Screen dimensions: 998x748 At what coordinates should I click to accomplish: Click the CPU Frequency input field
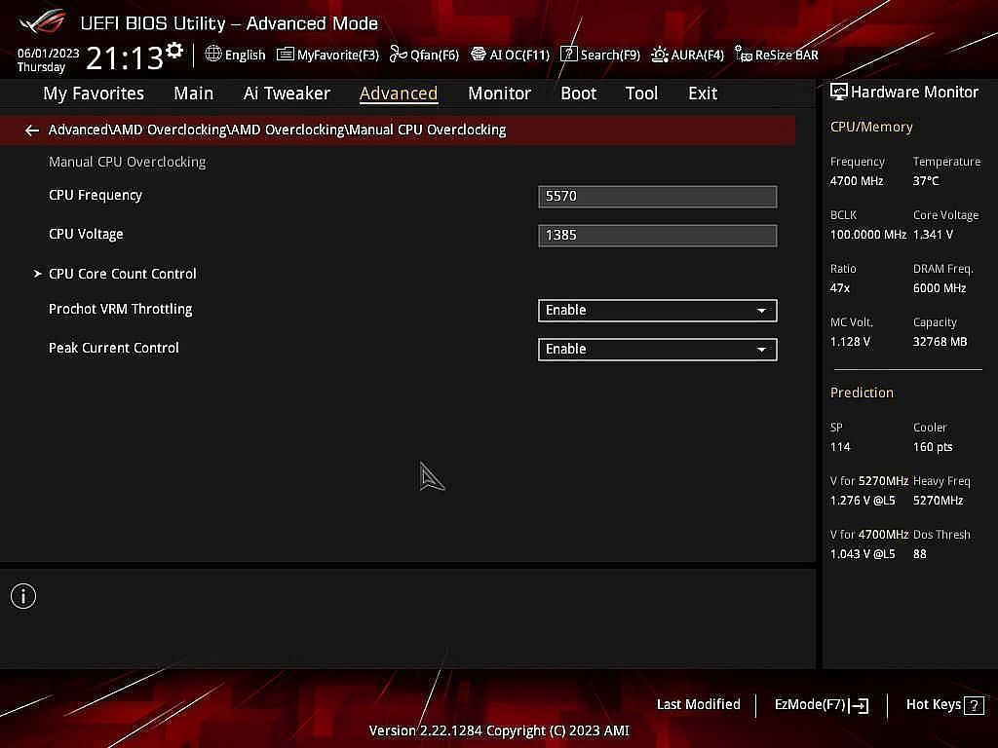pos(658,197)
